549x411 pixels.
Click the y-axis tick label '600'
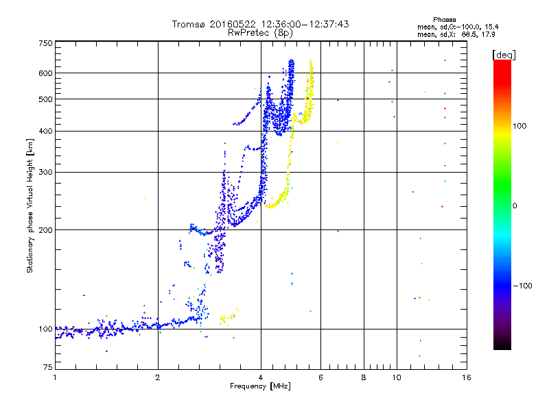[45, 73]
